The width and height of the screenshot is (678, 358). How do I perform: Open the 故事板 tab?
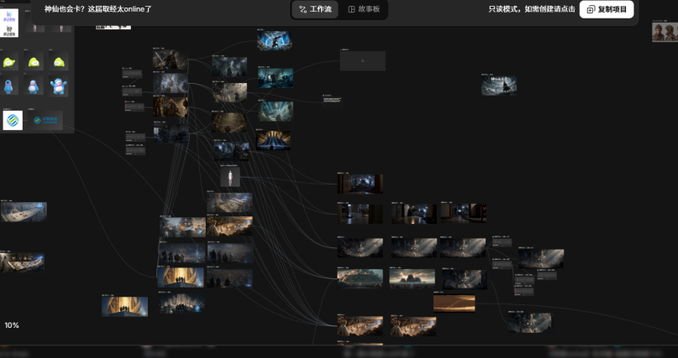pyautogui.click(x=364, y=9)
